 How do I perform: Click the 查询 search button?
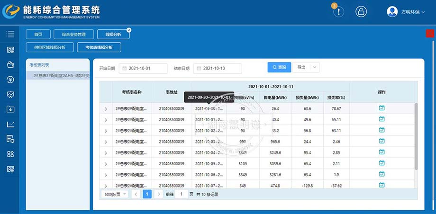[x=279, y=68]
